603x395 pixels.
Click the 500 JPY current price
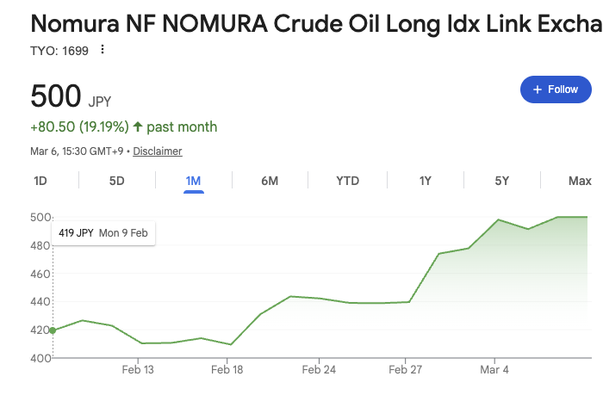(x=56, y=95)
